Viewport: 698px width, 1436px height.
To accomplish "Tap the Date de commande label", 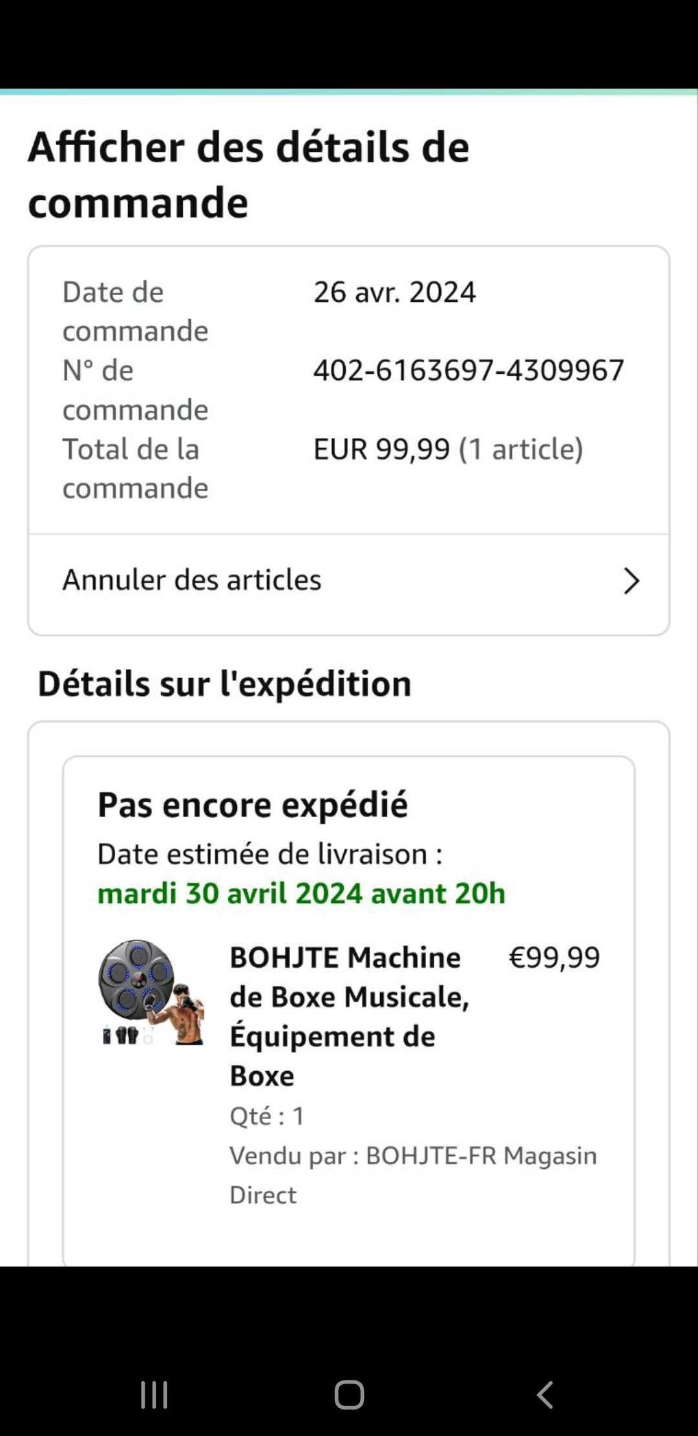I will coord(135,311).
